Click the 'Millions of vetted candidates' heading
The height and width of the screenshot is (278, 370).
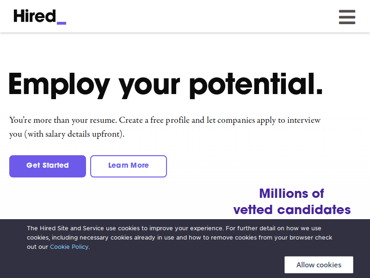click(x=292, y=202)
